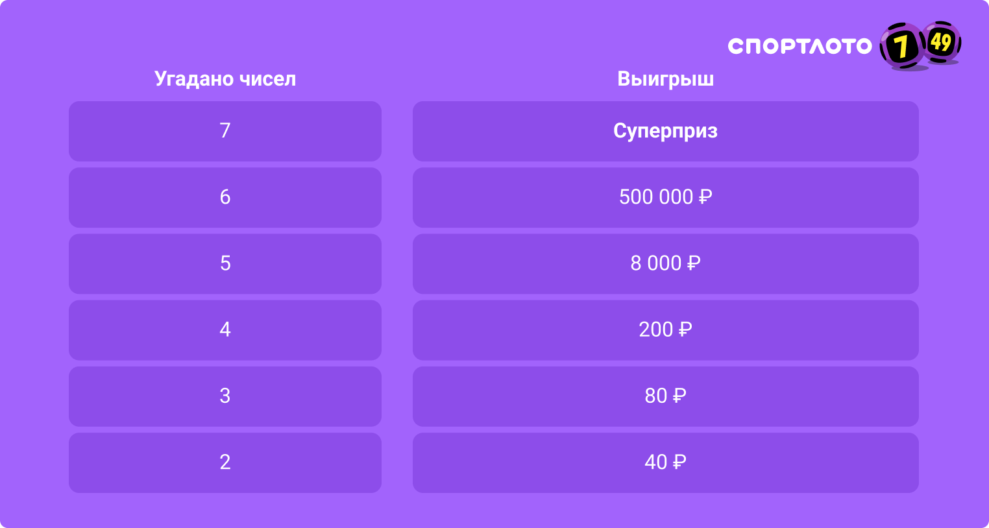Select the Выигрыш column header
Screen dimensions: 989x528
pyautogui.click(x=665, y=78)
